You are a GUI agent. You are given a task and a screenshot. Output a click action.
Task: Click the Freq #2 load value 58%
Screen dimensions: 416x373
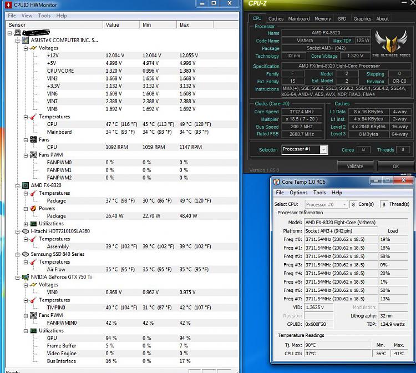coord(393,256)
